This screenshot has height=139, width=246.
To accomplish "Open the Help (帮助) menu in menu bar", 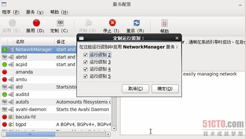I will coord(59,12).
